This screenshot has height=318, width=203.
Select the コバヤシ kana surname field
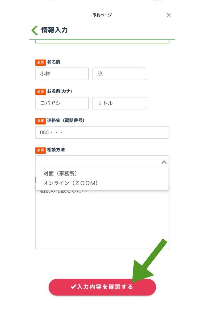[x=62, y=103]
